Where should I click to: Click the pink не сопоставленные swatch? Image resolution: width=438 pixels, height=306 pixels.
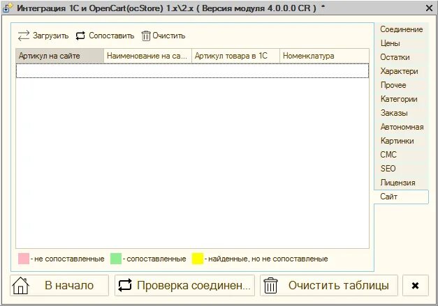pos(24,259)
